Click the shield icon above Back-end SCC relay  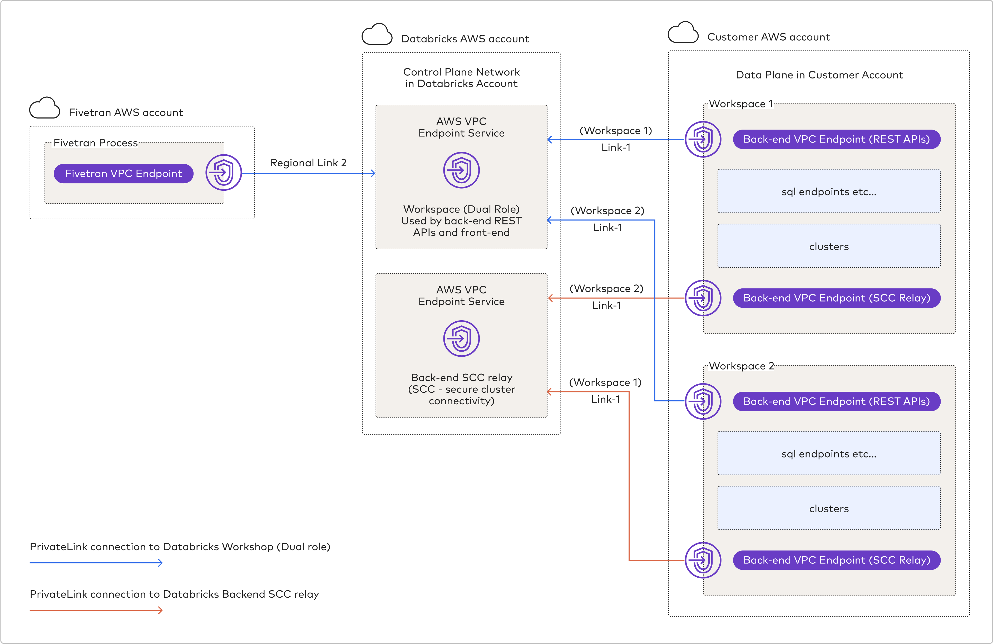(461, 338)
